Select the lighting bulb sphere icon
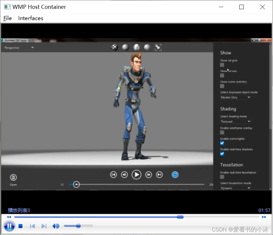Screen dimensions: 273x235 (136, 47)
